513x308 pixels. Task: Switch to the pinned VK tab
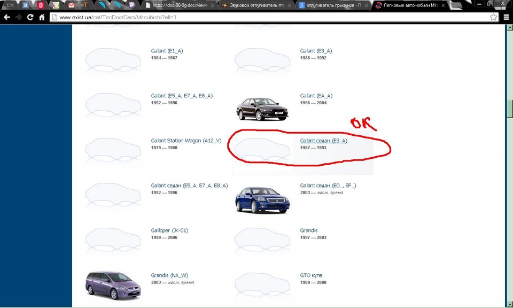click(25, 5)
